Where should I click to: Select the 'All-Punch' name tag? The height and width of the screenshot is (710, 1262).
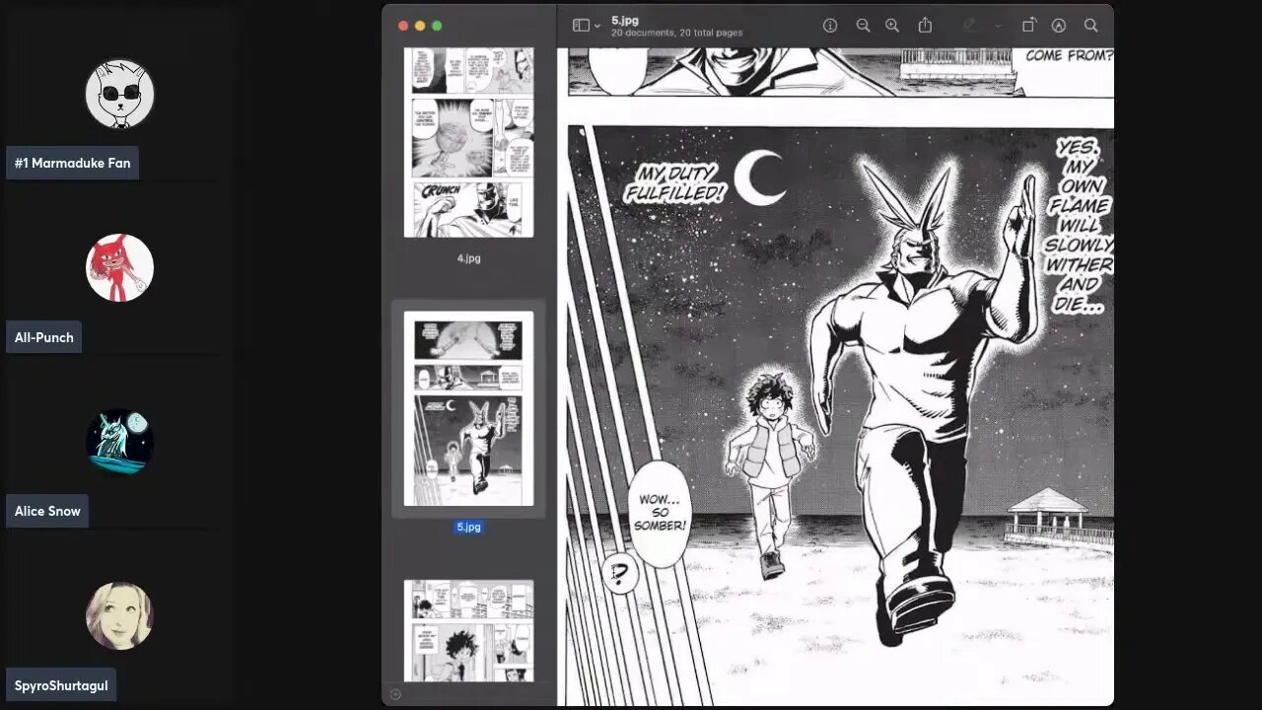44,337
